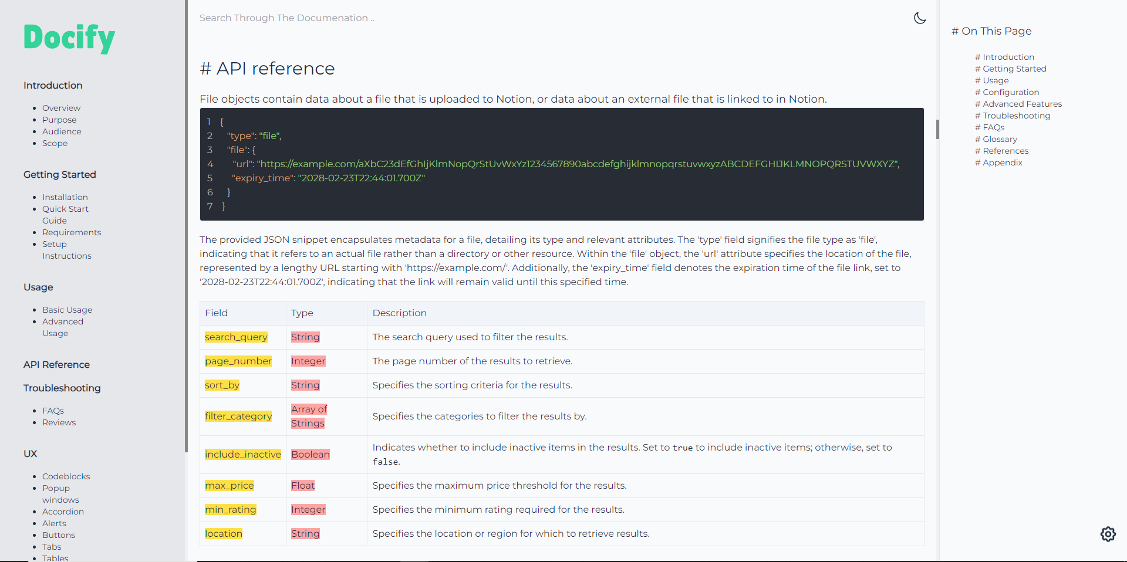The width and height of the screenshot is (1127, 562).
Task: Open the Accordion documentation page
Action: pyautogui.click(x=63, y=512)
